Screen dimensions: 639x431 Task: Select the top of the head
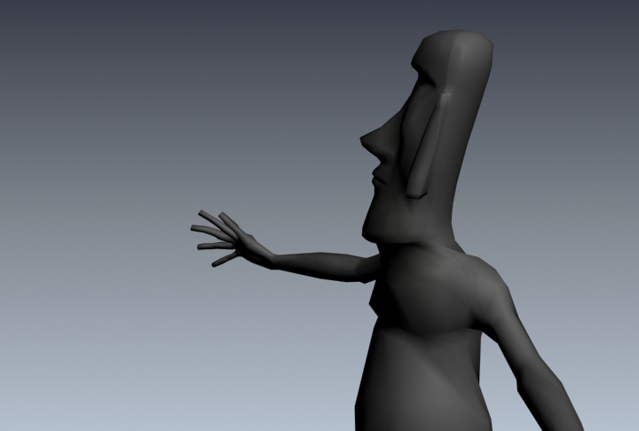click(x=457, y=37)
